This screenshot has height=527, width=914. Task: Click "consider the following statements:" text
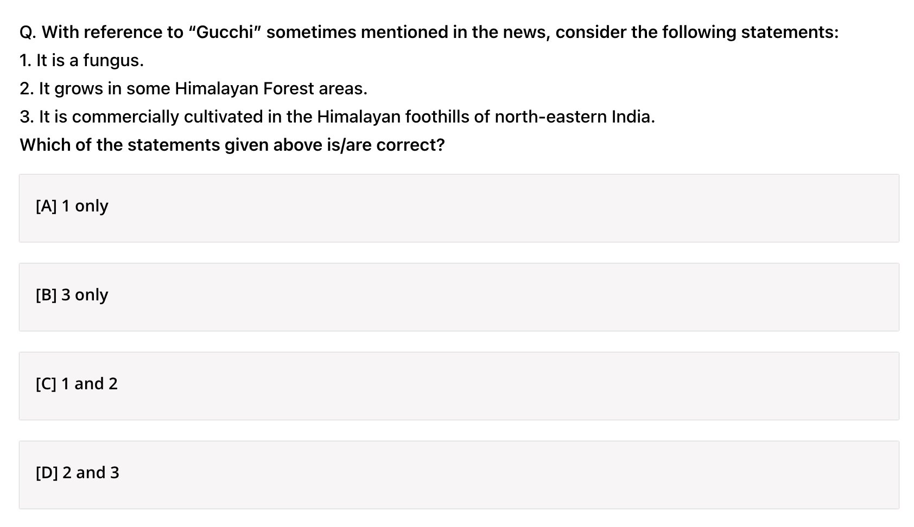(x=697, y=33)
